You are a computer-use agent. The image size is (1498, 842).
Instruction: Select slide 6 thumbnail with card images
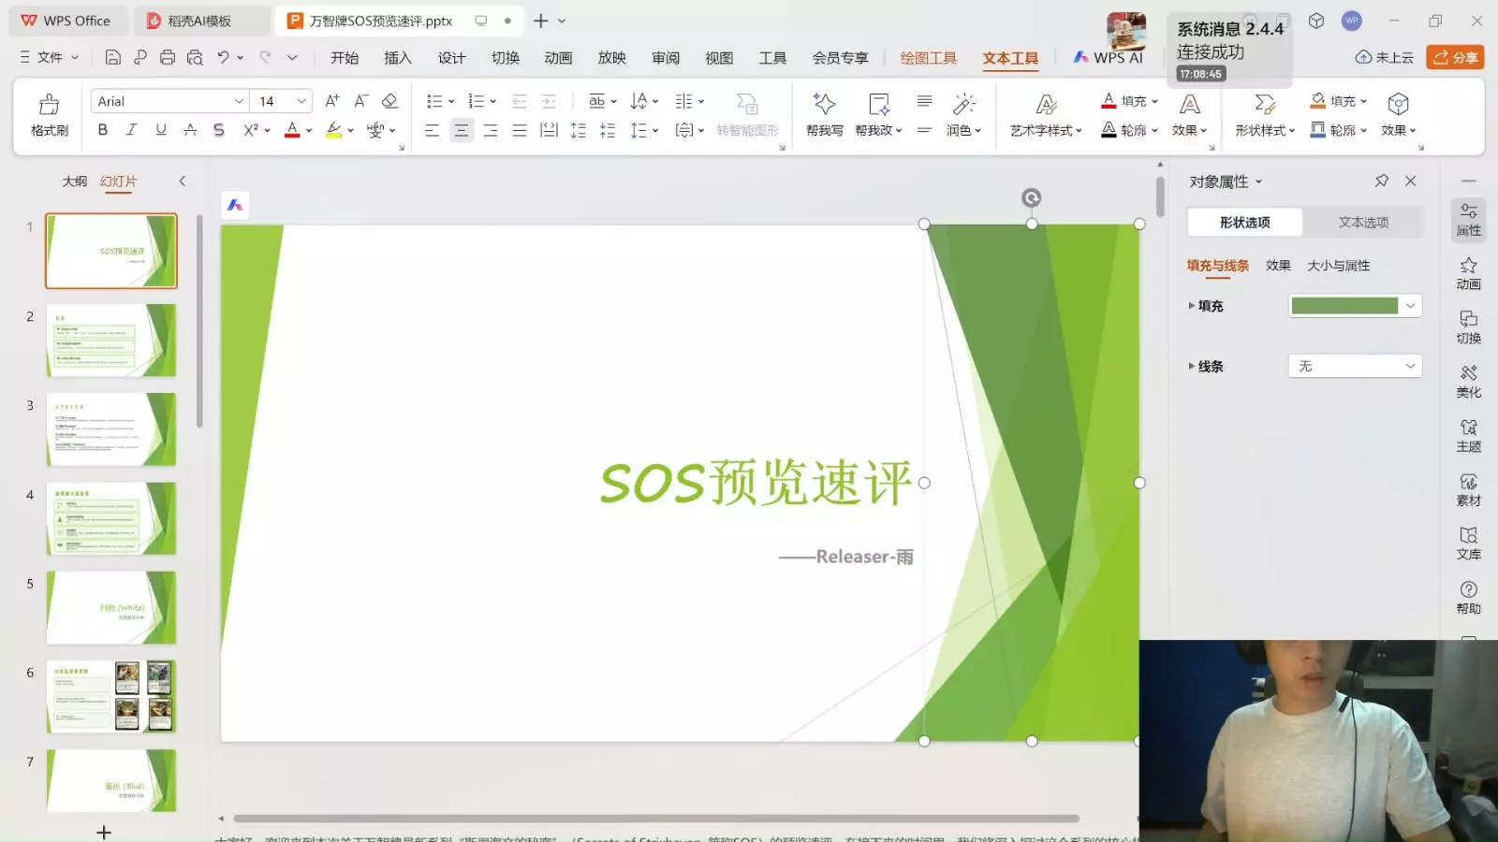(111, 696)
